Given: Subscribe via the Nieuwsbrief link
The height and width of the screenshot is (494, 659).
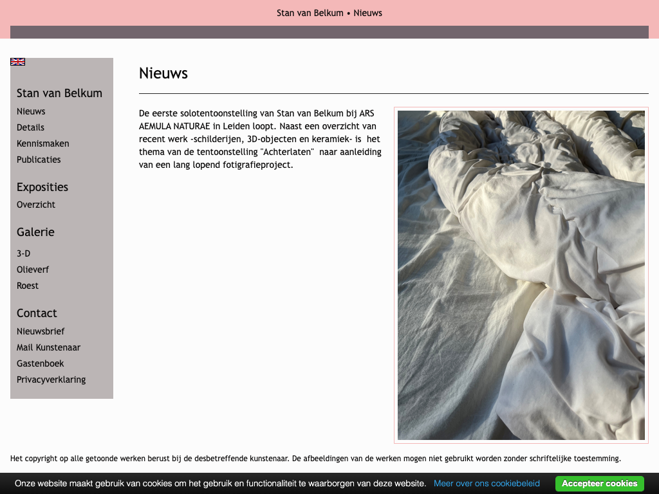Looking at the screenshot, I should click(x=41, y=331).
